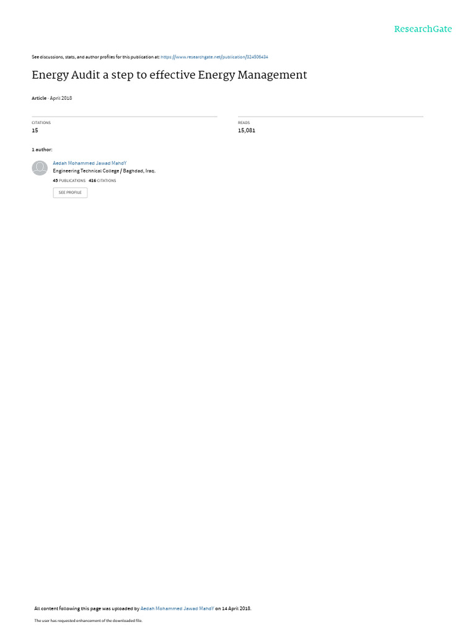Click the uploader name link in footer
The height and width of the screenshot is (635, 476).
click(x=177, y=608)
